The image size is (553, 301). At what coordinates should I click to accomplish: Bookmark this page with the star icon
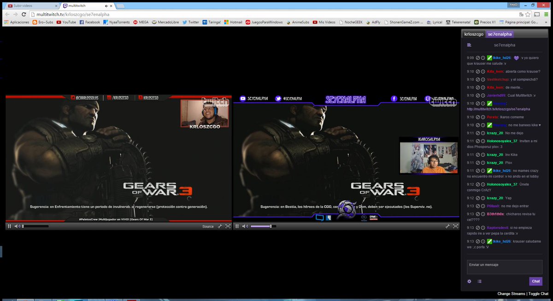point(529,14)
